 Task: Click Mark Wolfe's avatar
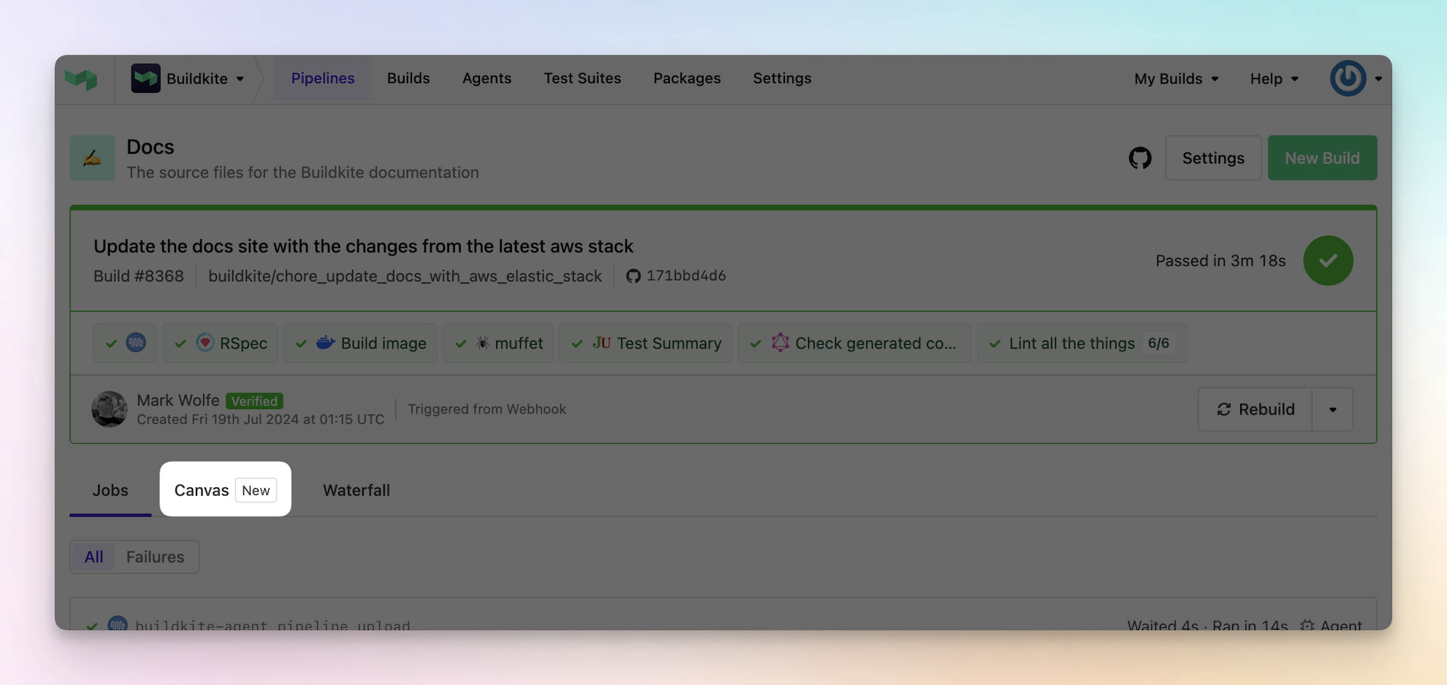pyautogui.click(x=109, y=409)
